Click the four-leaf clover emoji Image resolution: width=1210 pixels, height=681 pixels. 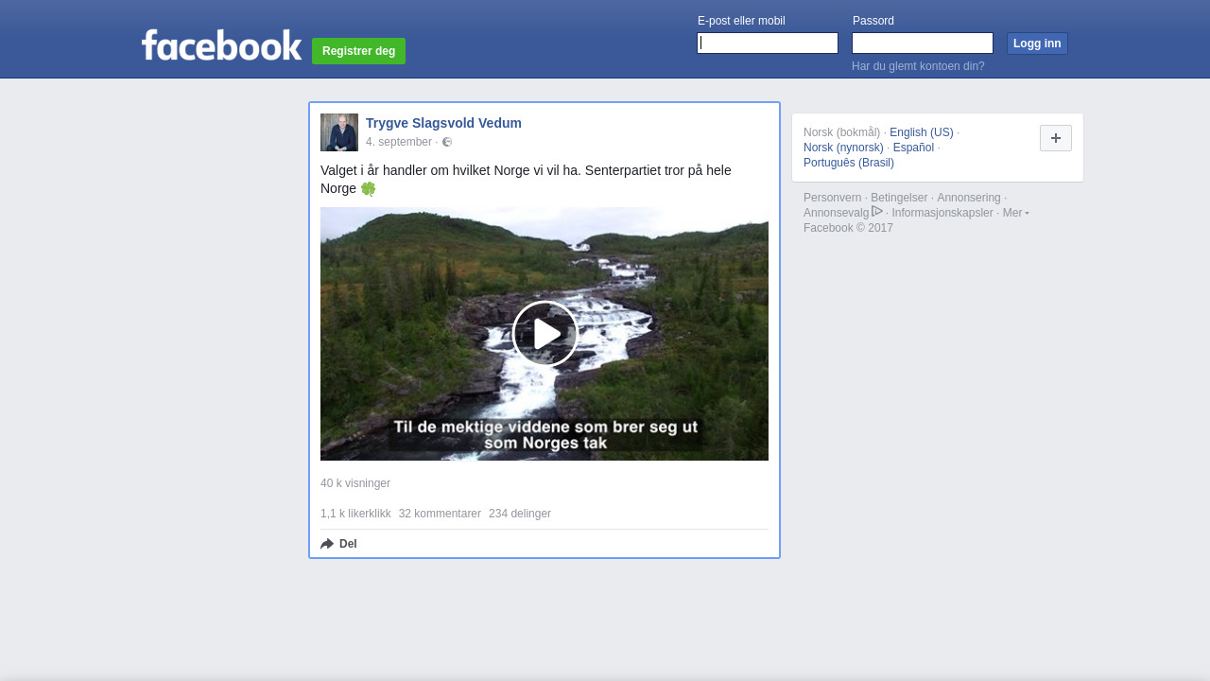click(x=368, y=188)
